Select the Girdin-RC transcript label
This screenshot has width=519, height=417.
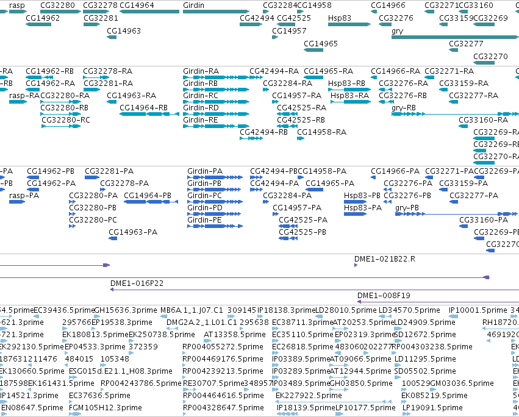click(x=201, y=96)
